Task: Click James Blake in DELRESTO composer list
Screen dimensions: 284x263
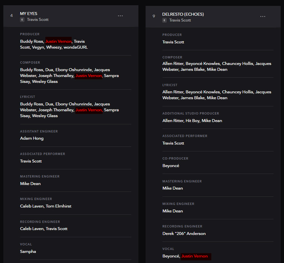Action: (x=193, y=70)
